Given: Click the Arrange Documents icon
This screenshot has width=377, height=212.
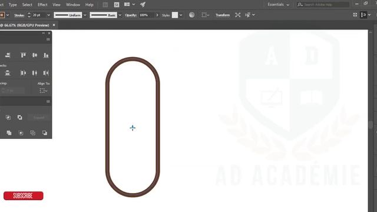Looking at the screenshot, I should [x=127, y=4].
